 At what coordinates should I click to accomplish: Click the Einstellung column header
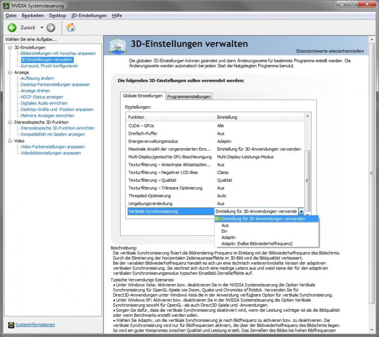259,117
